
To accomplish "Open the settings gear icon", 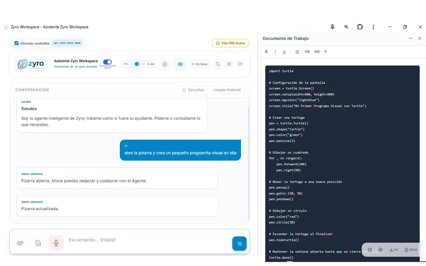I will [229, 64].
